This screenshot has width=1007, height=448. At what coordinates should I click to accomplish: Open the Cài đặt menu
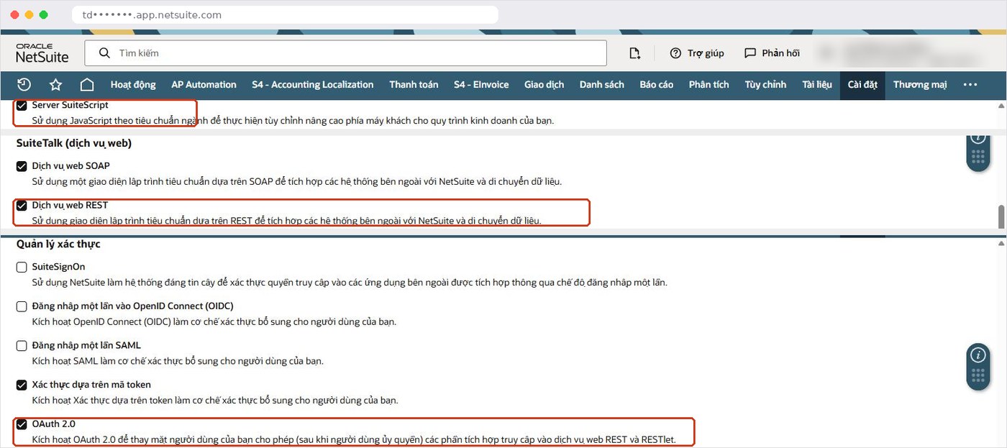(x=862, y=85)
